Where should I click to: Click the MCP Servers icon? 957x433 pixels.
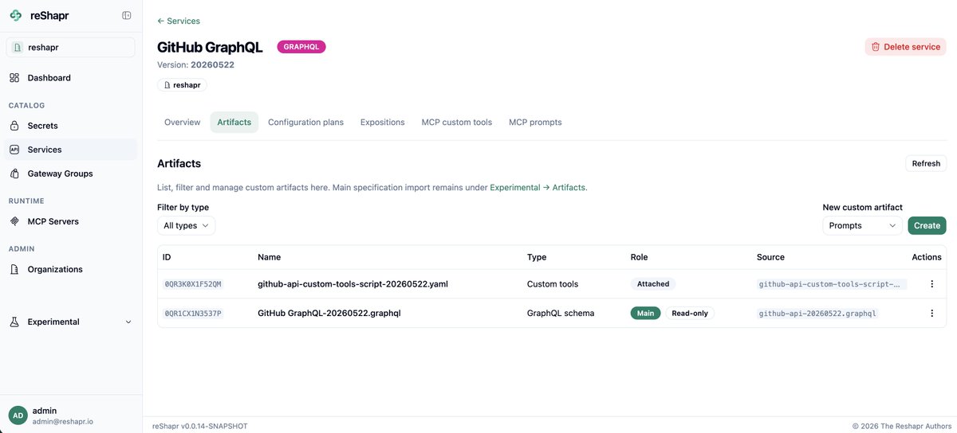tap(14, 221)
